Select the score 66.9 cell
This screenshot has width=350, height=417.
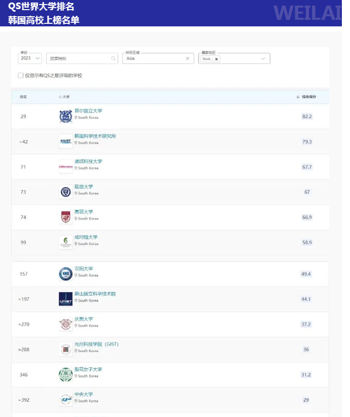tap(307, 217)
